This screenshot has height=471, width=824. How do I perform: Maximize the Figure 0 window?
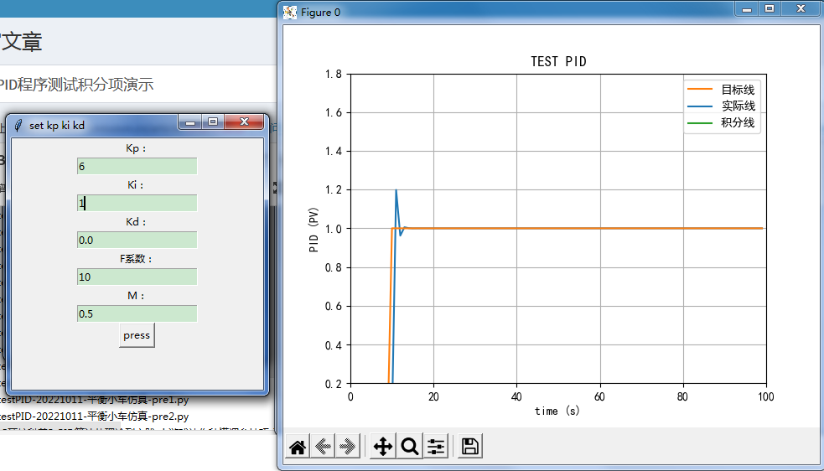click(770, 8)
